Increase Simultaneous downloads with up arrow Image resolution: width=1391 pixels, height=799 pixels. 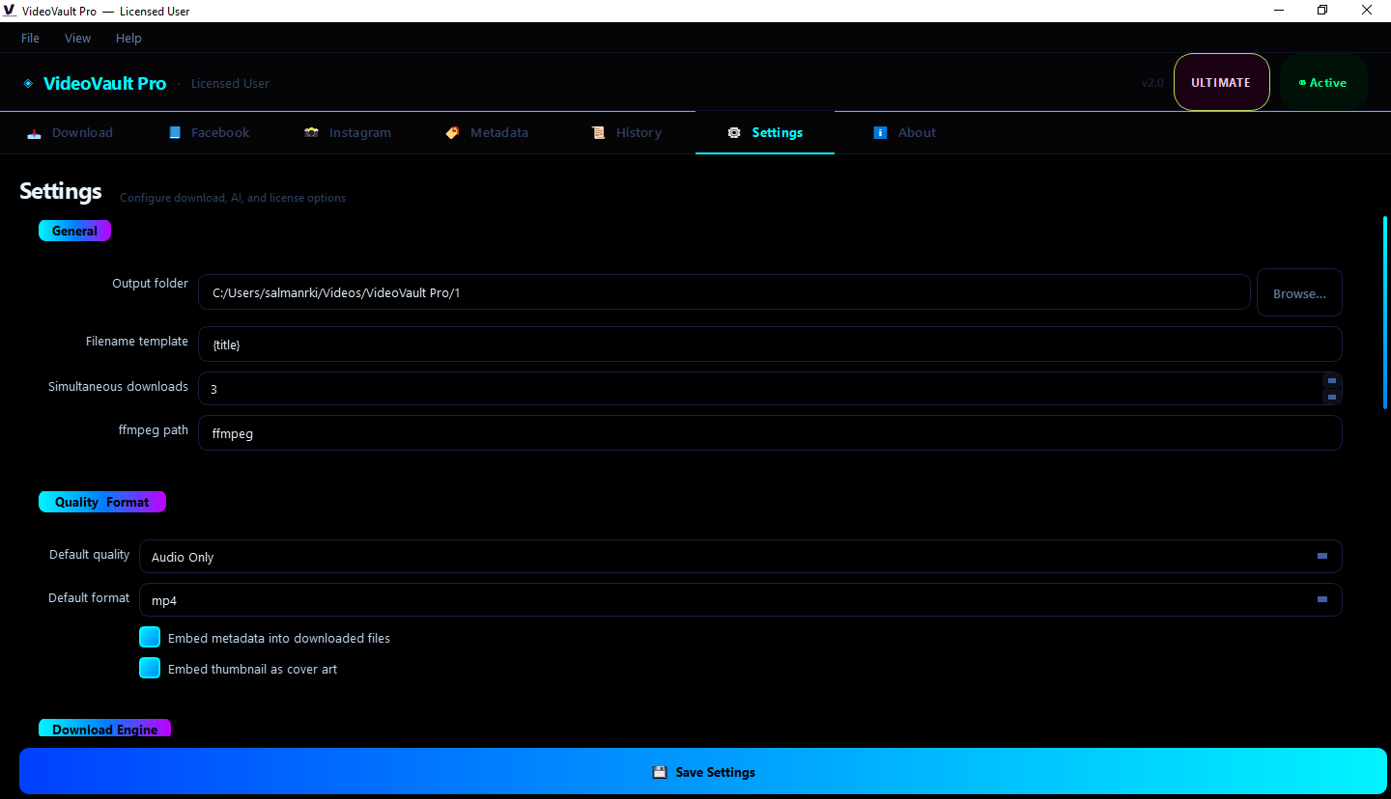click(x=1332, y=380)
